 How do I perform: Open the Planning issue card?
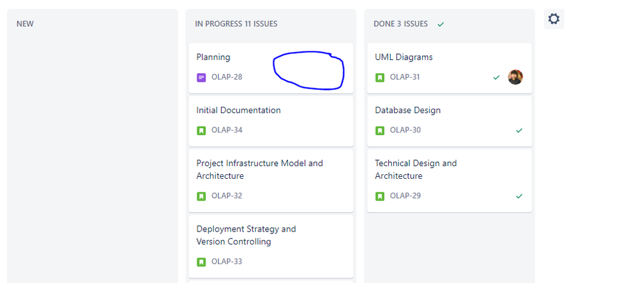(x=271, y=68)
